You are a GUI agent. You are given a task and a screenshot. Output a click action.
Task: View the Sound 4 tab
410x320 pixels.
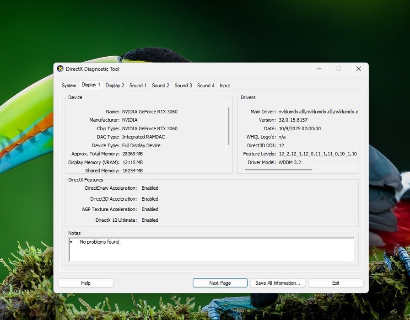[206, 85]
